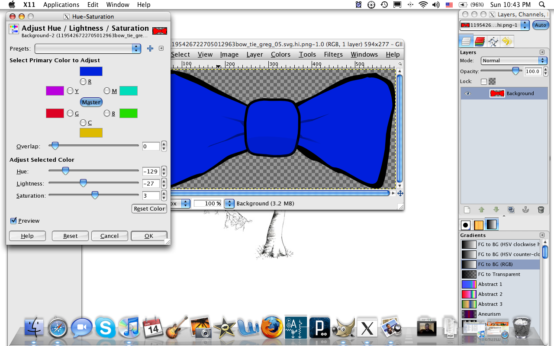Open the Windows menu in GIMP window

(364, 54)
